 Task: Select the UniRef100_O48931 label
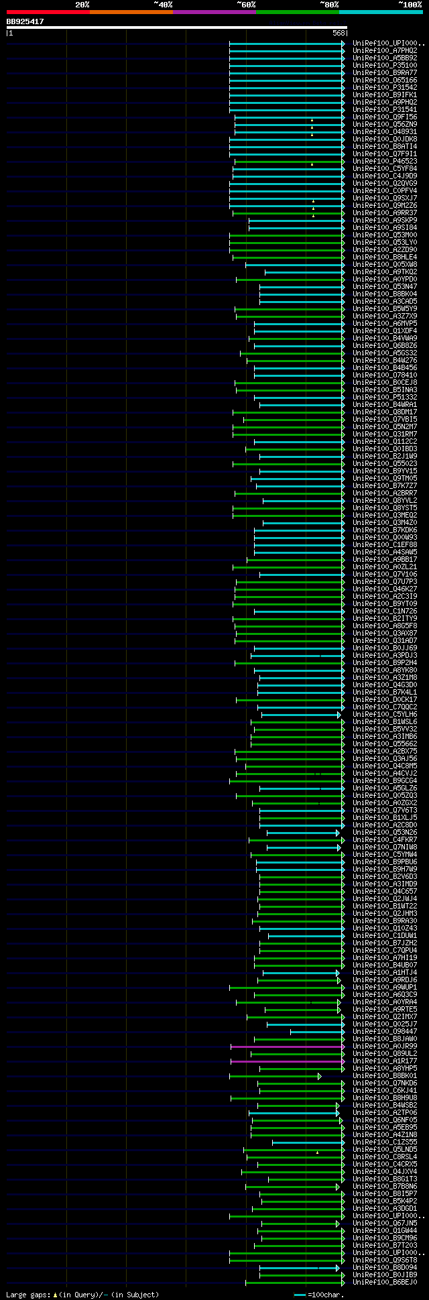click(385, 131)
